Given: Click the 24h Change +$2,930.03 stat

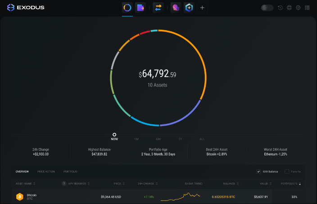Looking at the screenshot, I should click(x=41, y=152).
